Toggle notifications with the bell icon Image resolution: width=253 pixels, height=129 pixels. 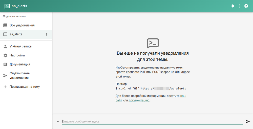pos(233,6)
